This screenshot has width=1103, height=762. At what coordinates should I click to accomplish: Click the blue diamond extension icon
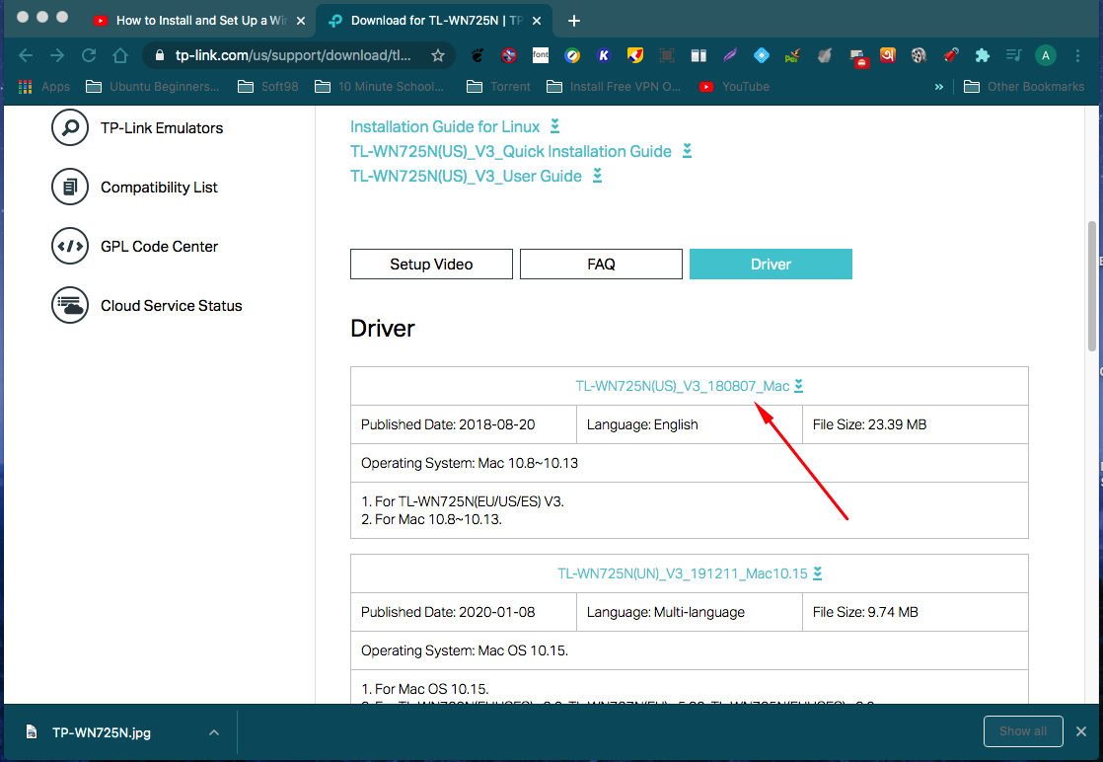(x=761, y=55)
